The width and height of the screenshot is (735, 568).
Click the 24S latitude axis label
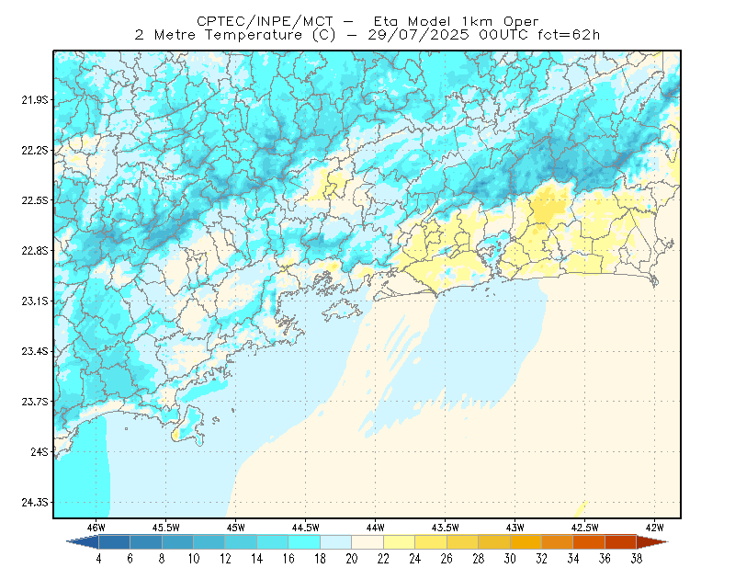point(40,451)
